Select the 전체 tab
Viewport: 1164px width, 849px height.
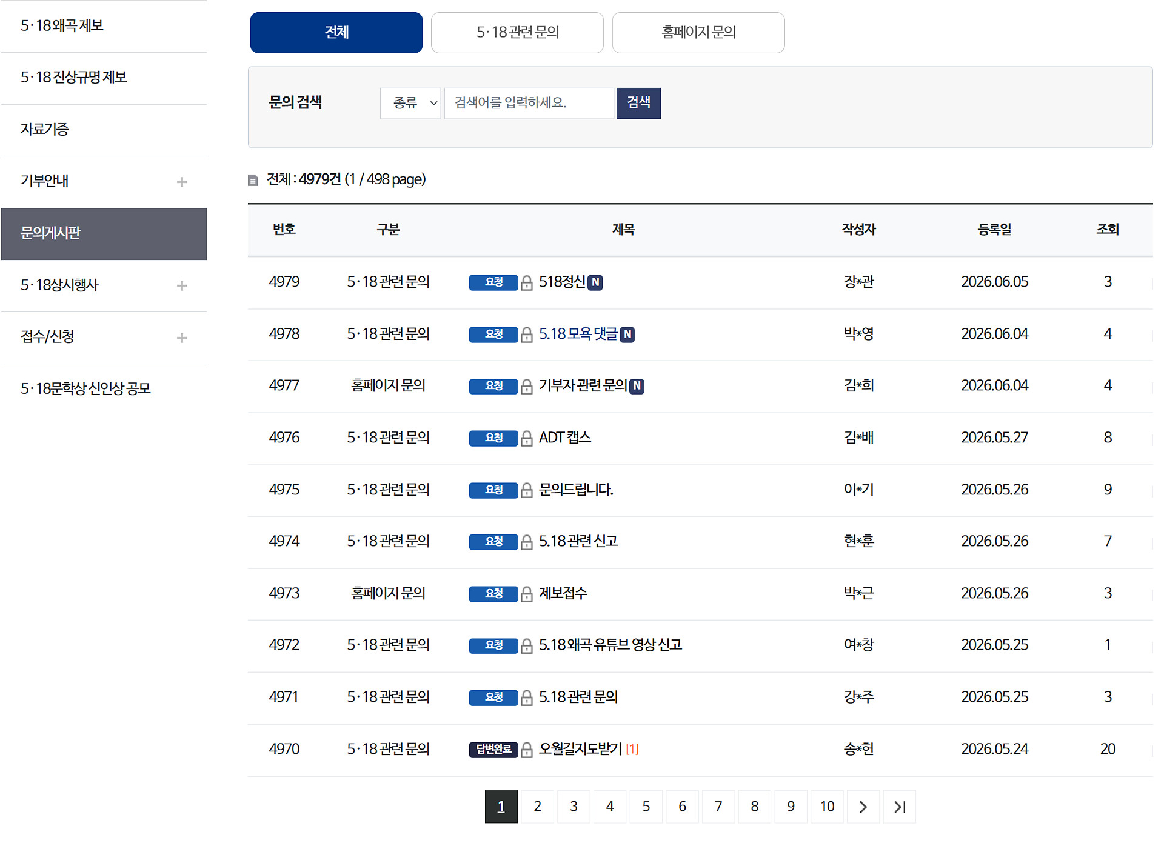(336, 33)
